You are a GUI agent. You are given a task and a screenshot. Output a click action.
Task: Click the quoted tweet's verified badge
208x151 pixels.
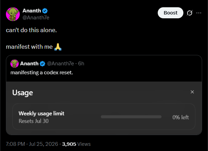pos(42,64)
